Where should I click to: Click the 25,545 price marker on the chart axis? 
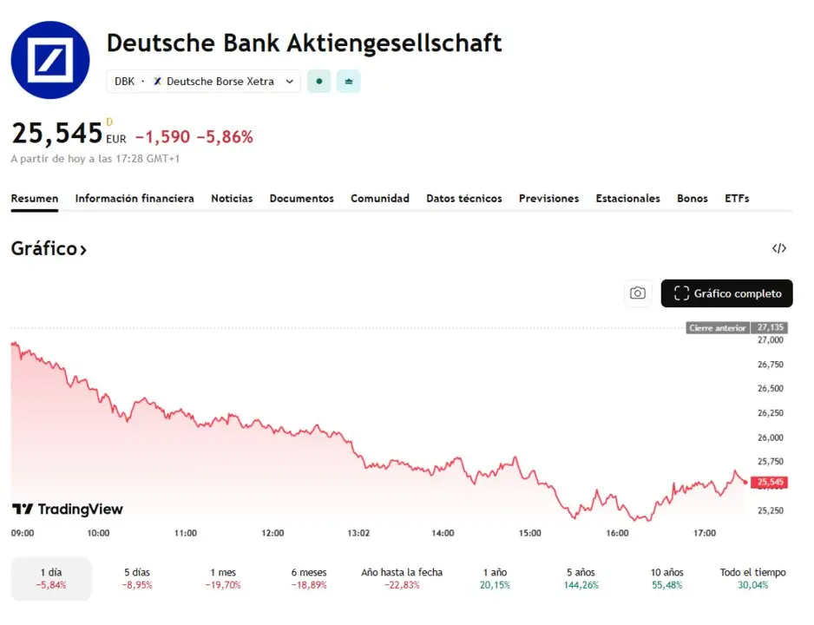coord(770,482)
